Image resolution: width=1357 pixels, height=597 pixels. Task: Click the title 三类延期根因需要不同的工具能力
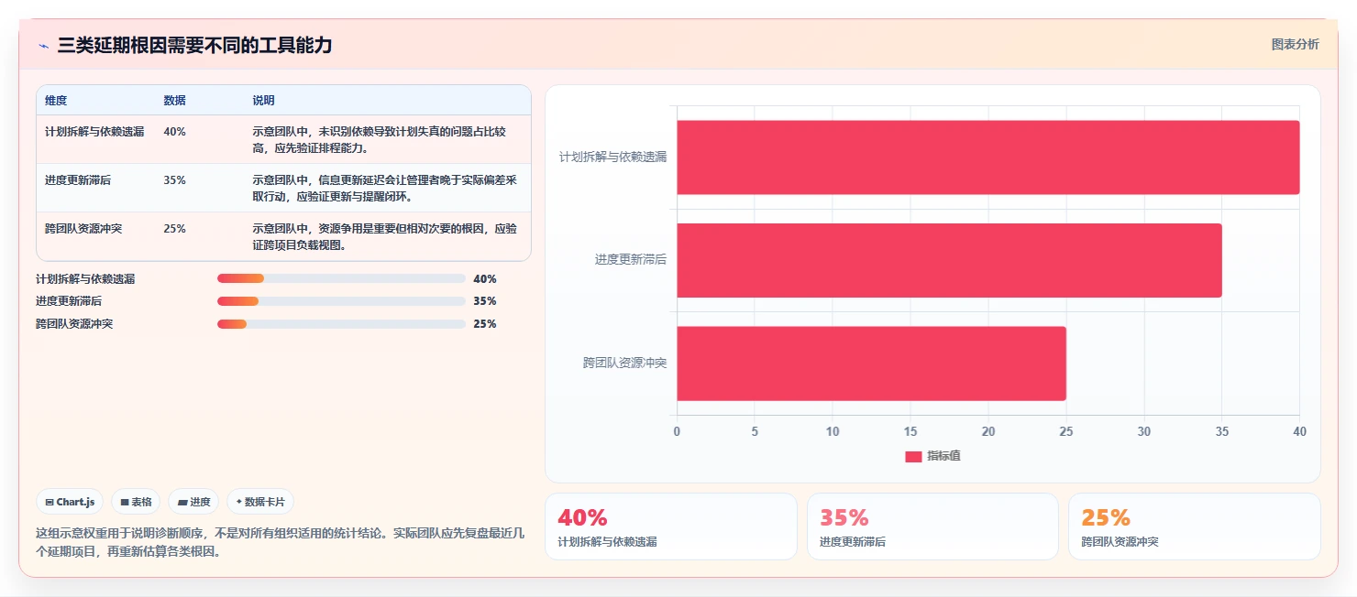(x=194, y=45)
